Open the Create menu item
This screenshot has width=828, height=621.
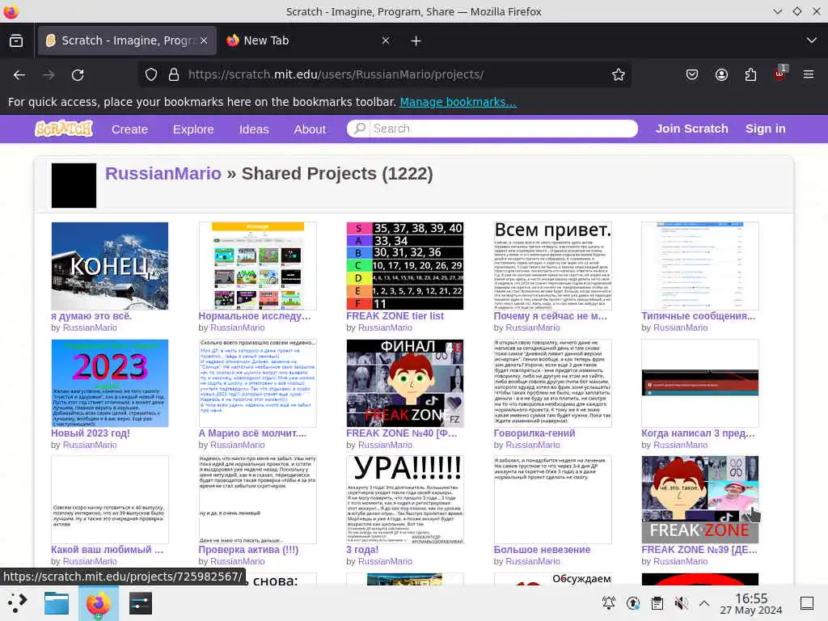coord(129,129)
